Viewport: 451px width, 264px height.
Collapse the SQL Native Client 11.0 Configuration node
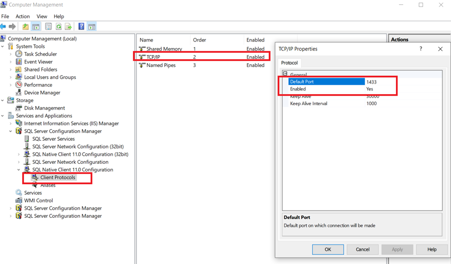(19, 170)
